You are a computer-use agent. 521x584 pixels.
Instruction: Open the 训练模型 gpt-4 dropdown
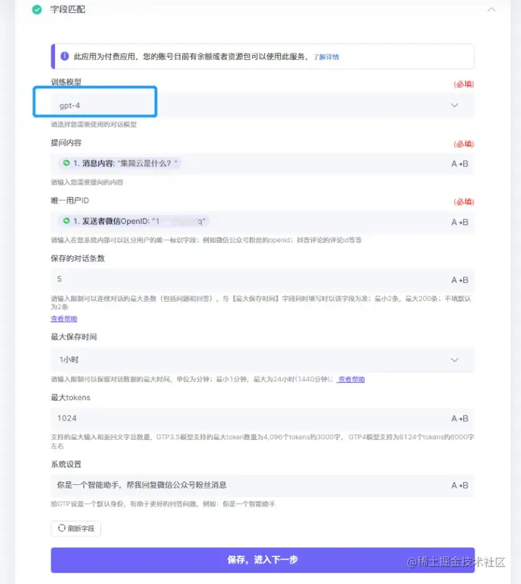coord(263,106)
